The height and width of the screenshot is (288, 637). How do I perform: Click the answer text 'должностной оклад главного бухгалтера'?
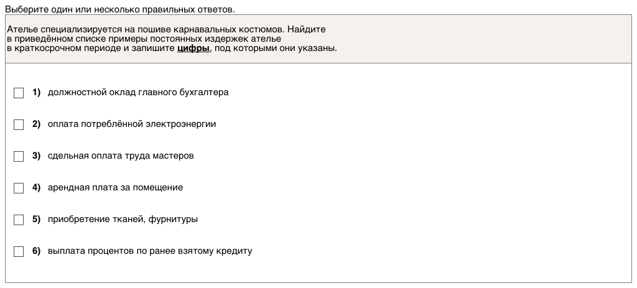pos(138,92)
